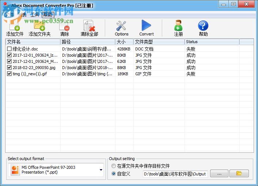Minimize the Abex Document Converter window

(223, 4)
